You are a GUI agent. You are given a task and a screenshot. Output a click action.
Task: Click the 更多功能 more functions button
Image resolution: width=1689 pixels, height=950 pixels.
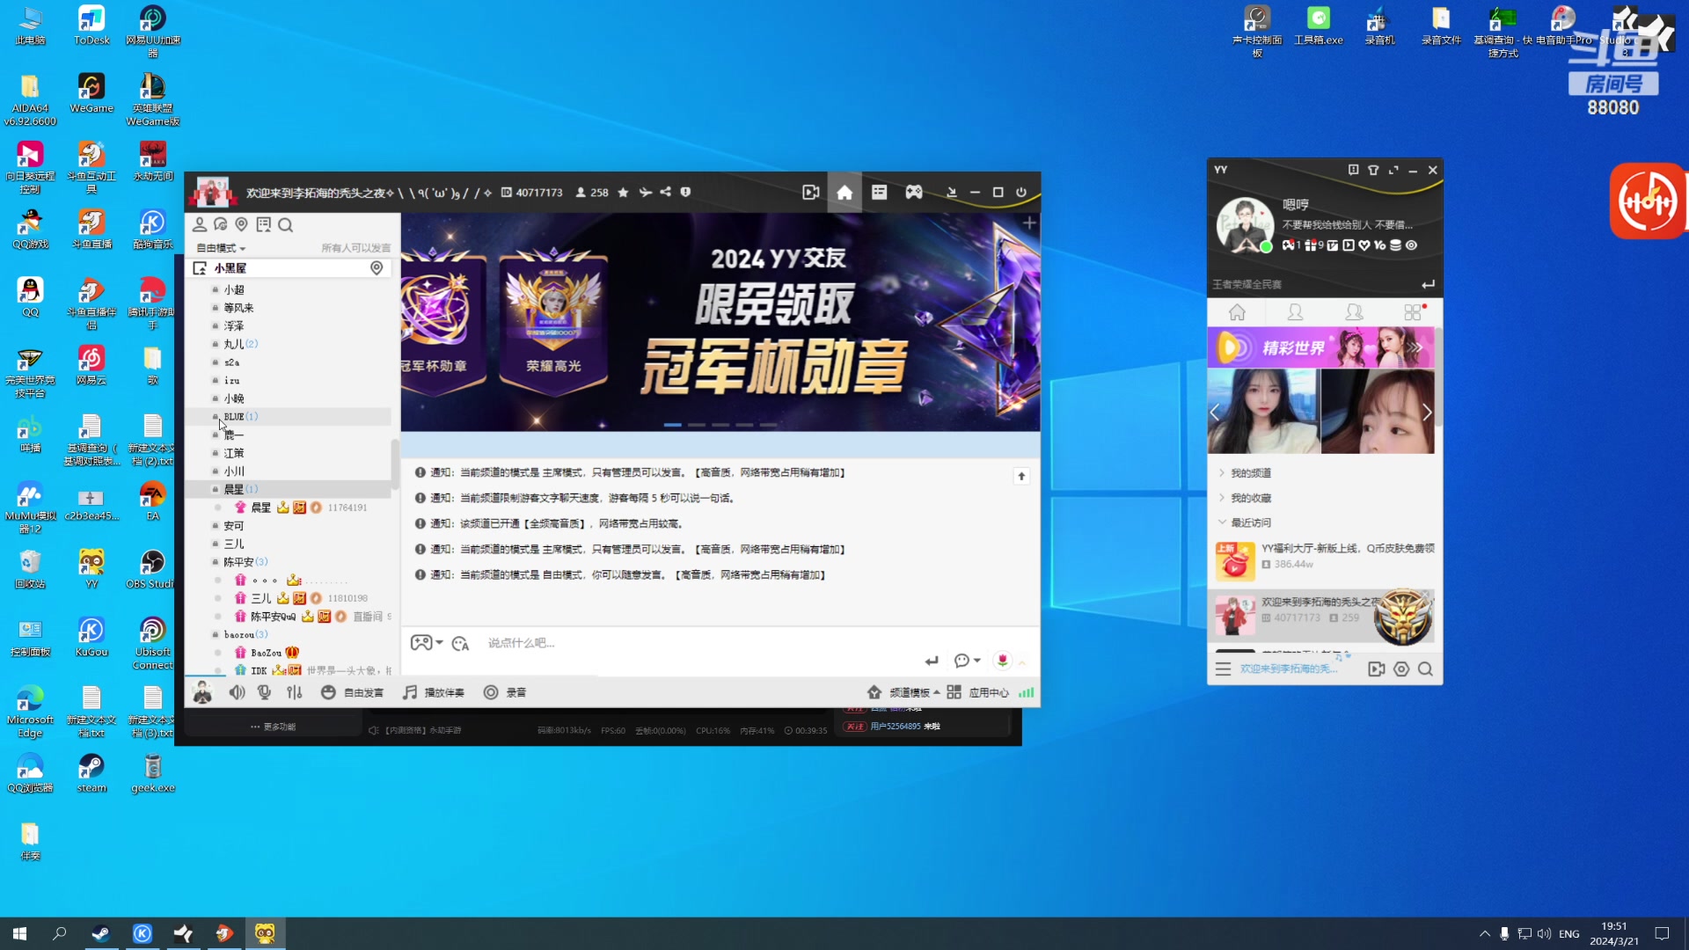point(272,727)
